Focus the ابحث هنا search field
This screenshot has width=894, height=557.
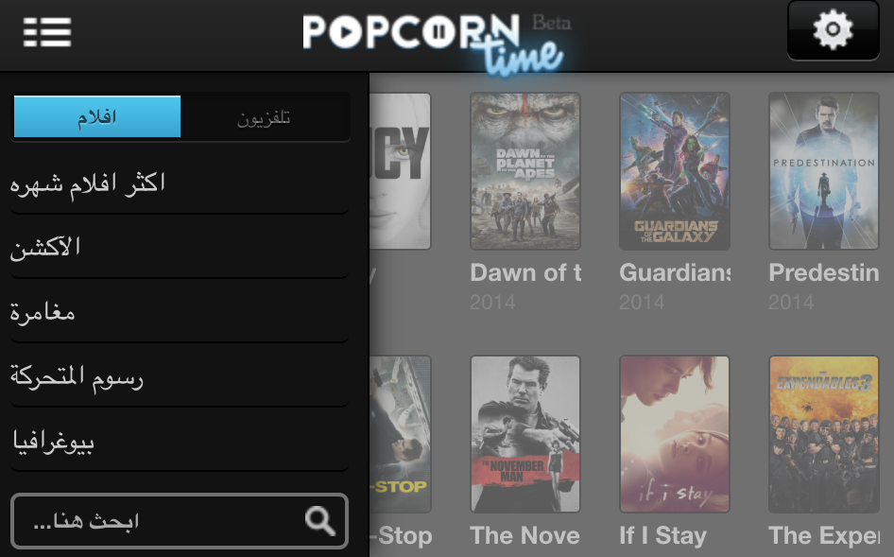(x=180, y=521)
